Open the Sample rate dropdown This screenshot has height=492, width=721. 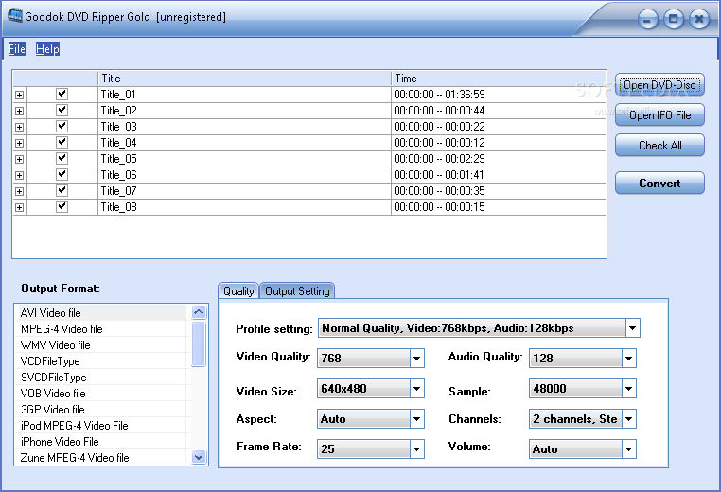coord(628,389)
